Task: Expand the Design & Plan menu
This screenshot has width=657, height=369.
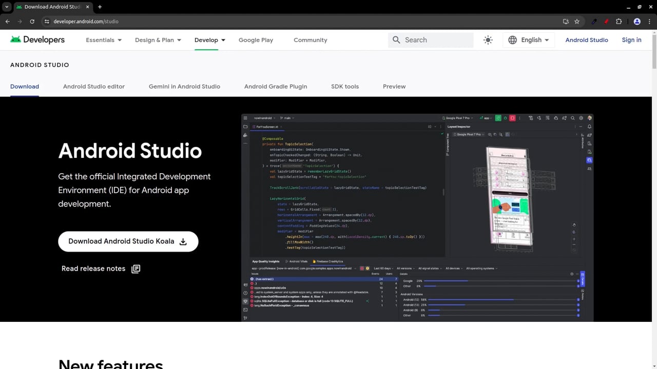Action: tap(158, 40)
